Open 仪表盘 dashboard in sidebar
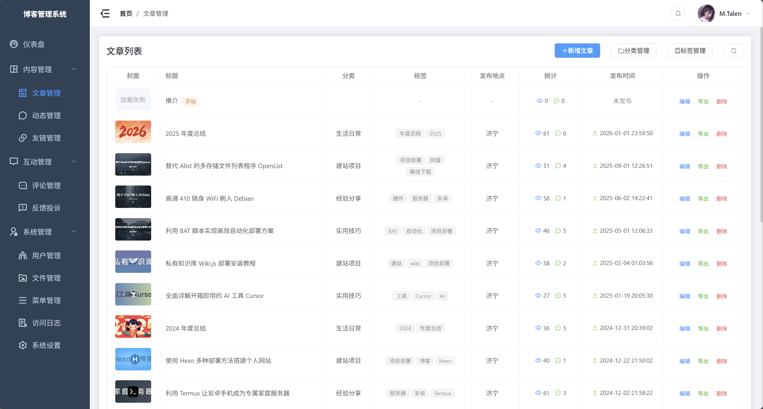763x409 pixels. pos(34,44)
